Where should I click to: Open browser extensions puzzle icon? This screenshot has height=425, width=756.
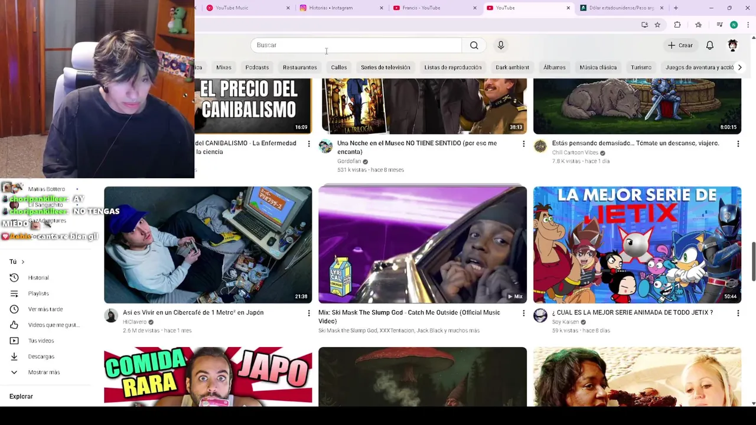677,25
